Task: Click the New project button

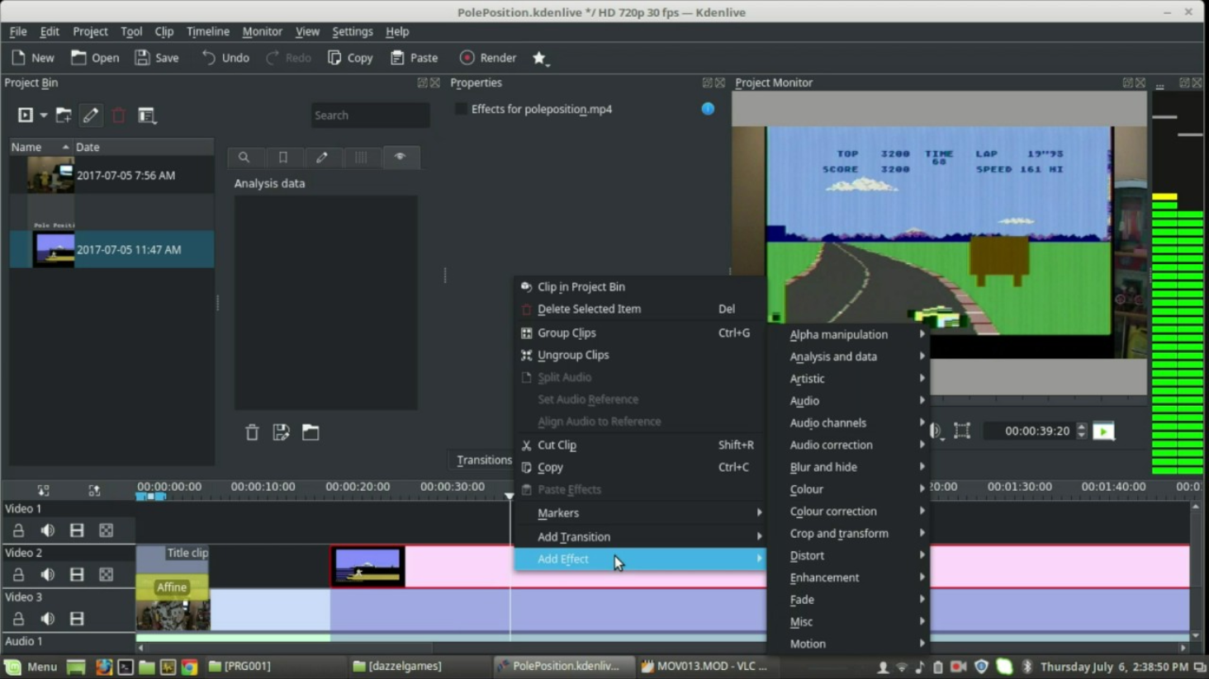Action: [33, 58]
